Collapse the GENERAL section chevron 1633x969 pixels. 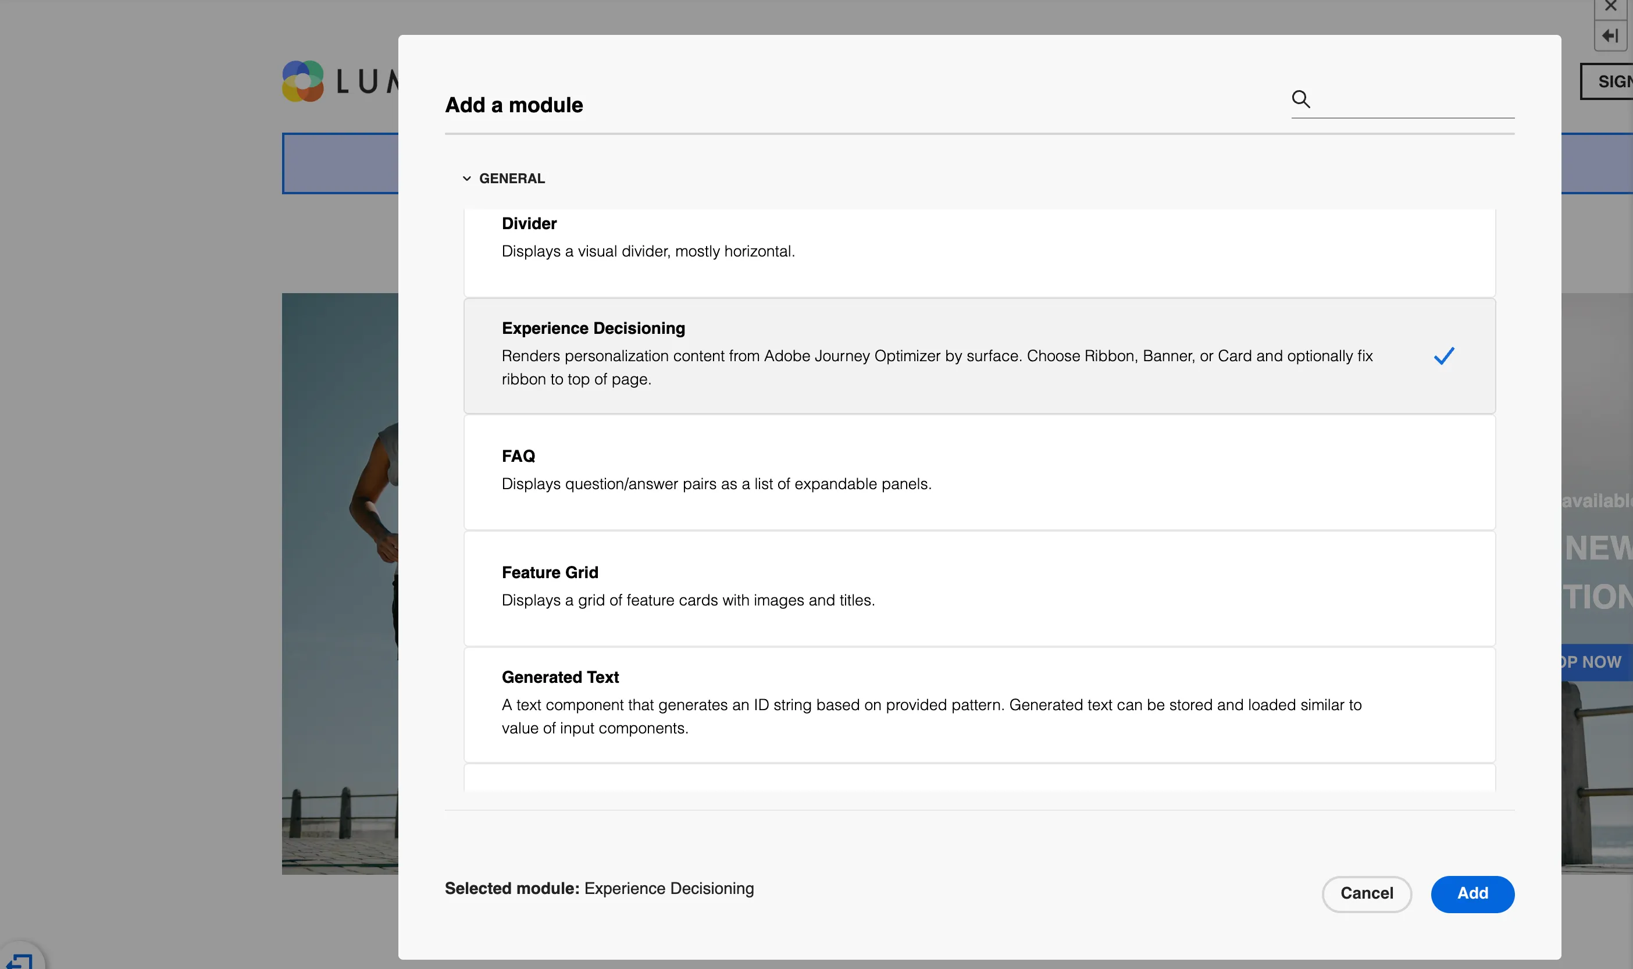pos(466,178)
